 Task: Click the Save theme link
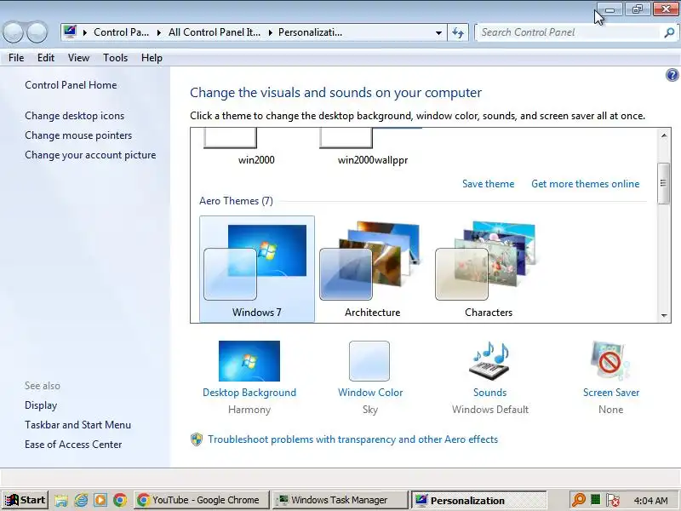488,184
